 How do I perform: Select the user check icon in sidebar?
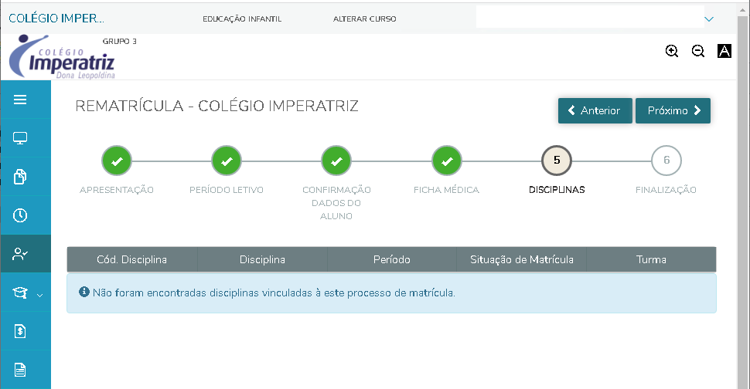(19, 254)
